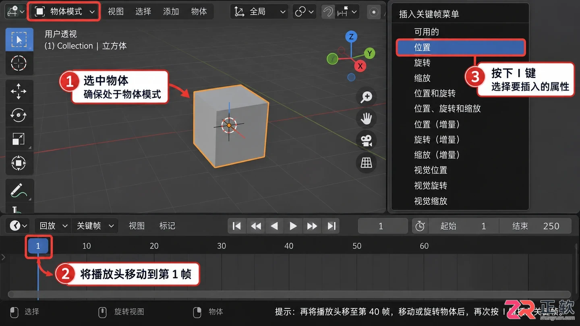Open the editor type dropdown in viewport header
This screenshot has height=326, width=580.
(15, 12)
